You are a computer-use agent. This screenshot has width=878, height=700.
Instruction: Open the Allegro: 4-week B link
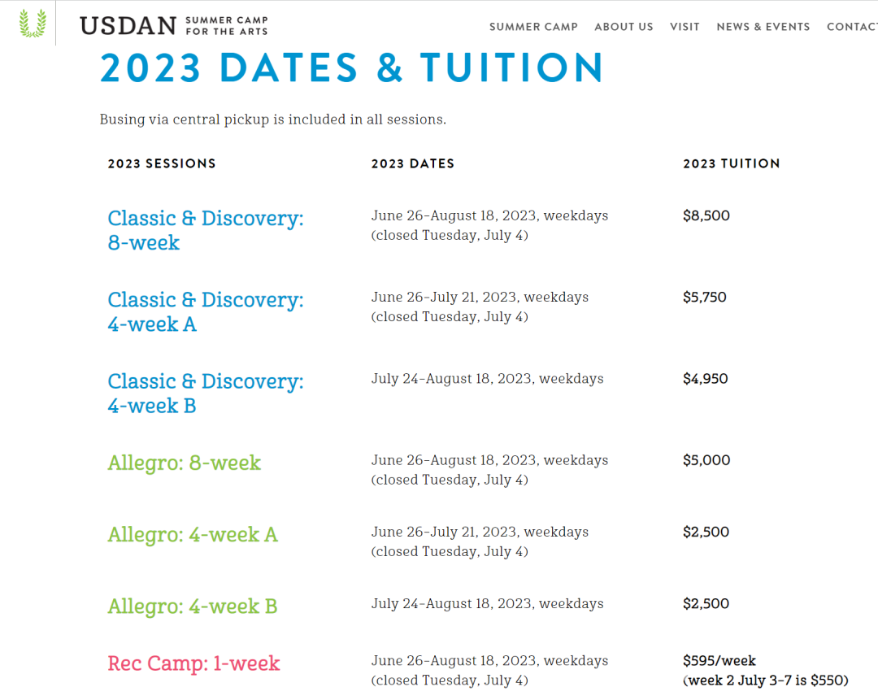pyautogui.click(x=193, y=607)
